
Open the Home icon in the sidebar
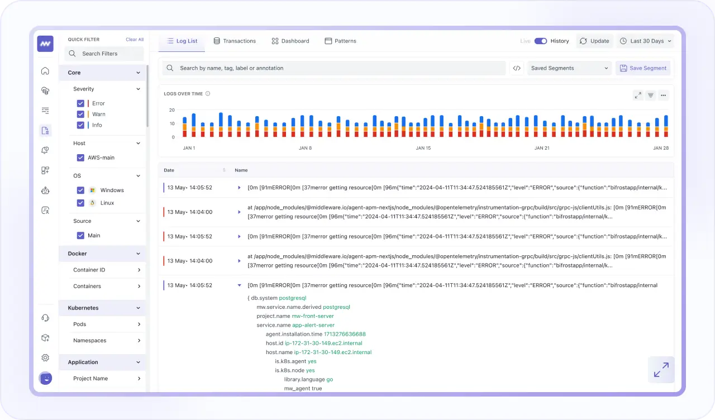pos(45,71)
